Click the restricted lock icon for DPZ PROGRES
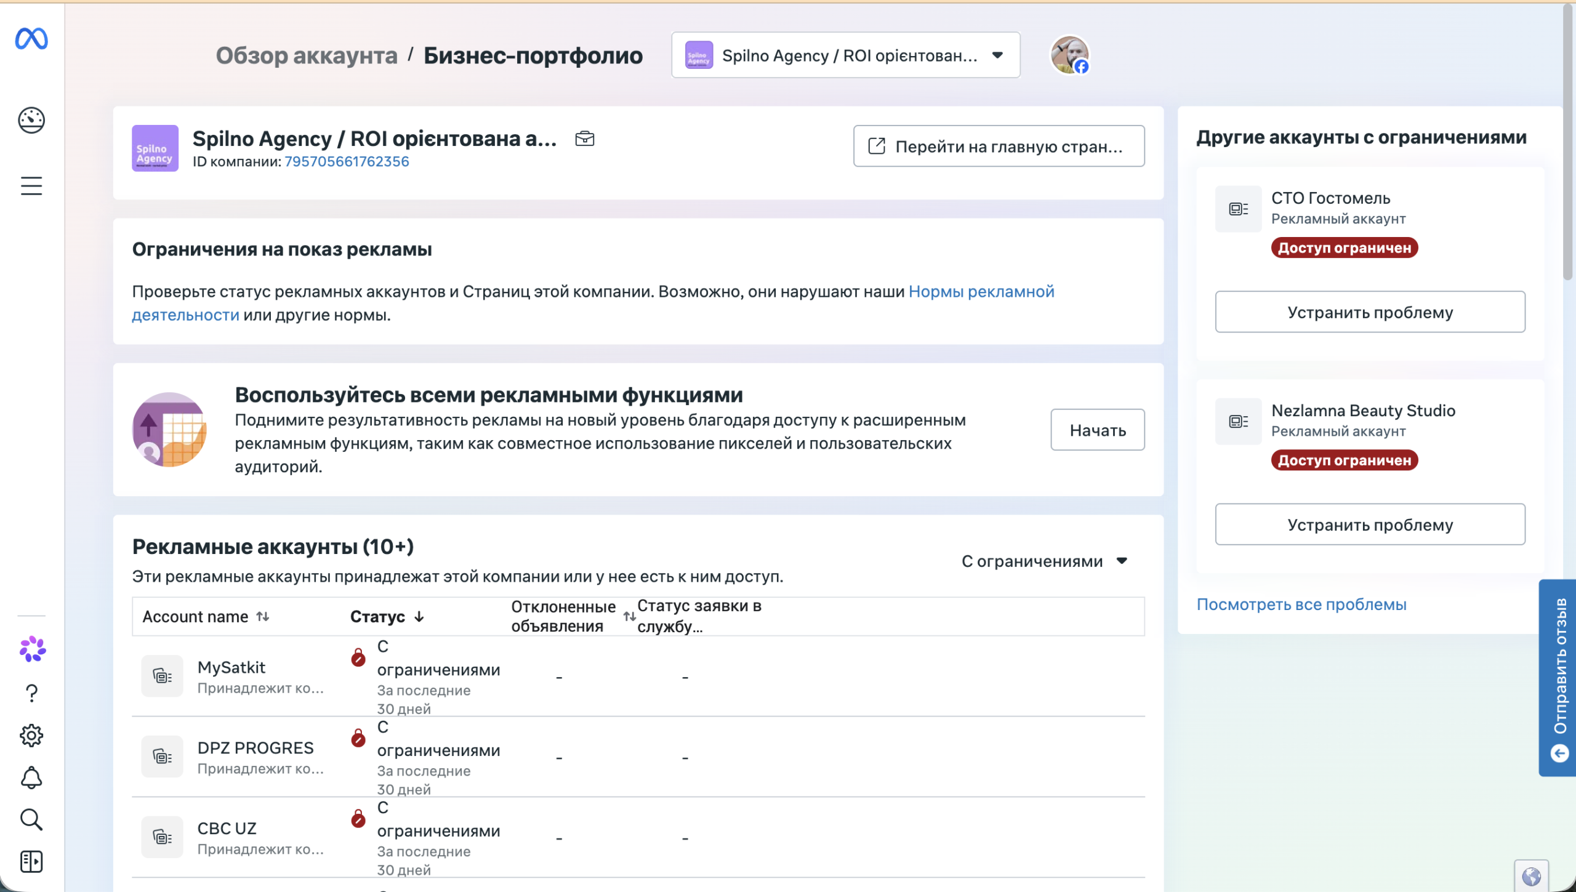Image resolution: width=1576 pixels, height=892 pixels. pyautogui.click(x=358, y=738)
